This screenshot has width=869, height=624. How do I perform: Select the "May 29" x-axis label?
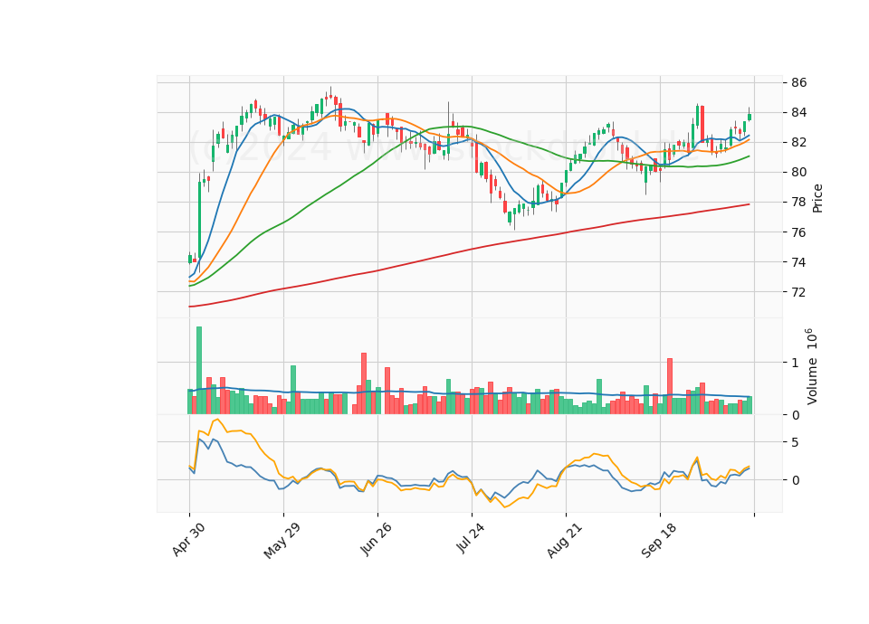282,541
